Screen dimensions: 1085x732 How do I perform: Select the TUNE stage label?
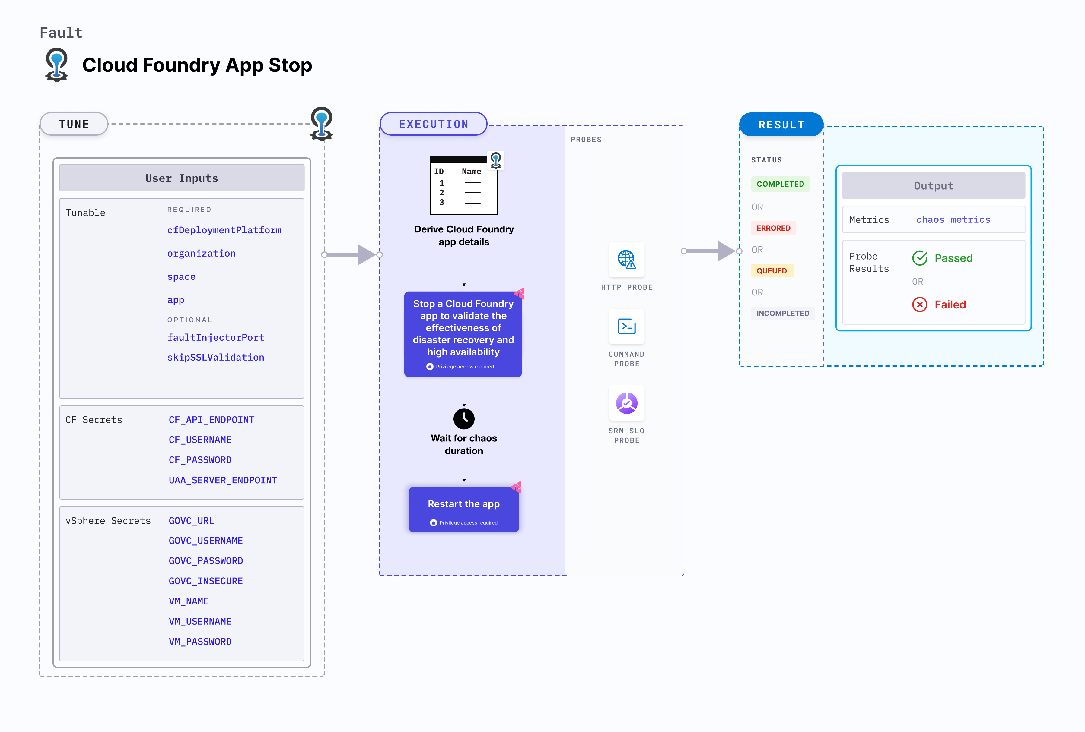click(x=74, y=124)
